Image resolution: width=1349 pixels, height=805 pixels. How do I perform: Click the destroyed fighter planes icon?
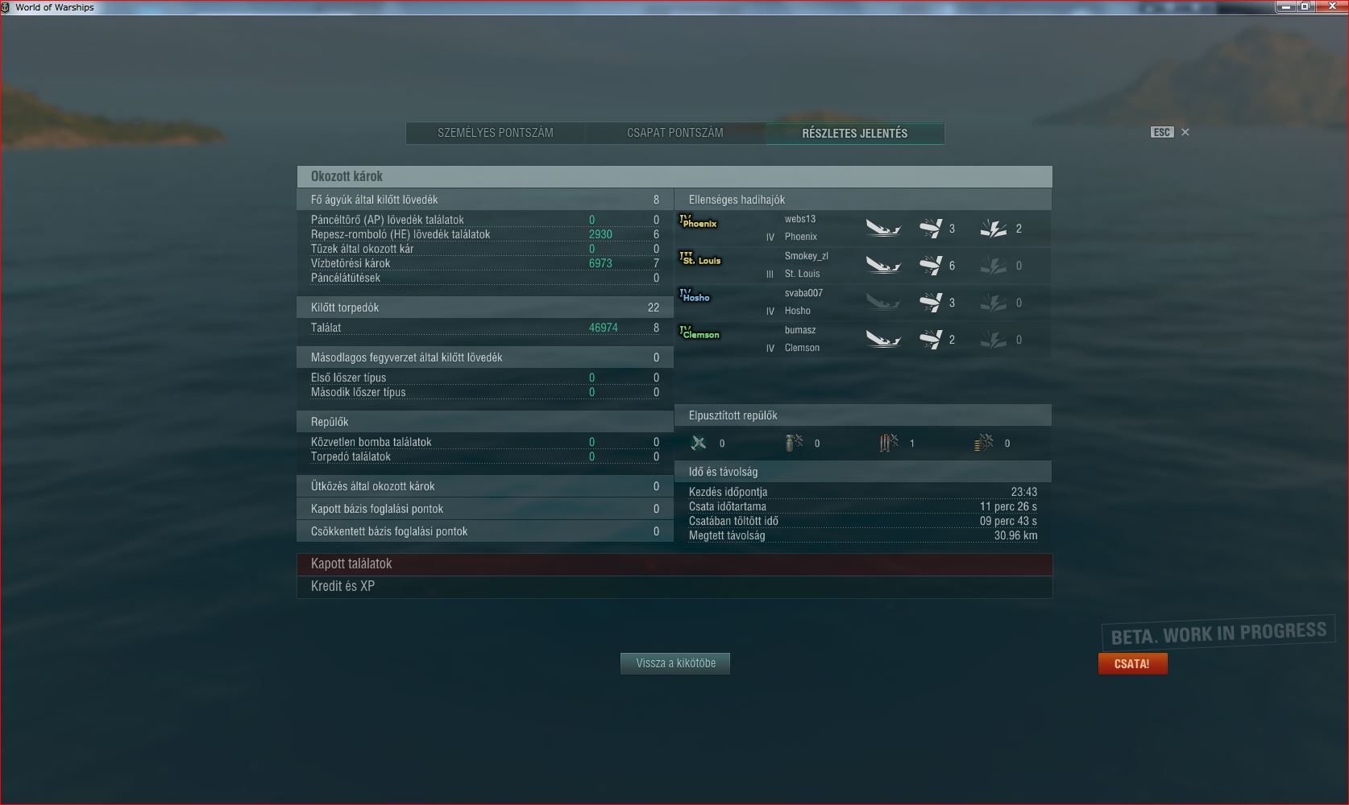[699, 443]
